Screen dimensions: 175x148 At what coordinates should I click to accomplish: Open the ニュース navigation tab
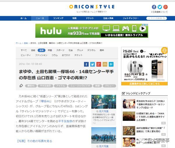pyautogui.click(x=40, y=18)
